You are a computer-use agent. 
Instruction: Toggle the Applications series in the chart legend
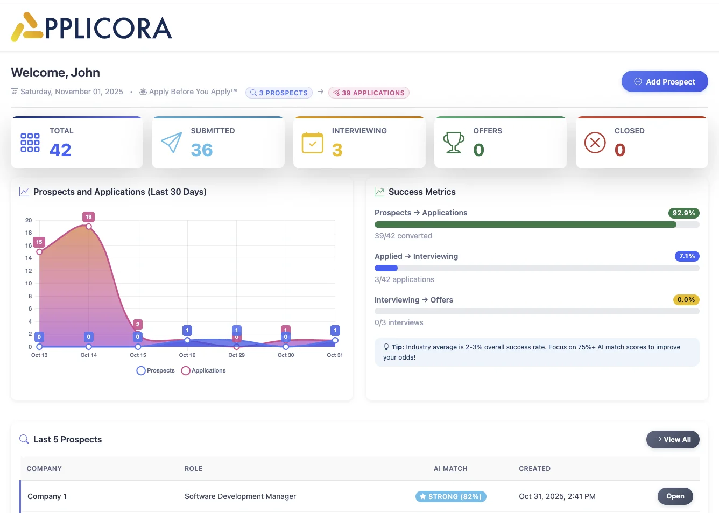203,370
